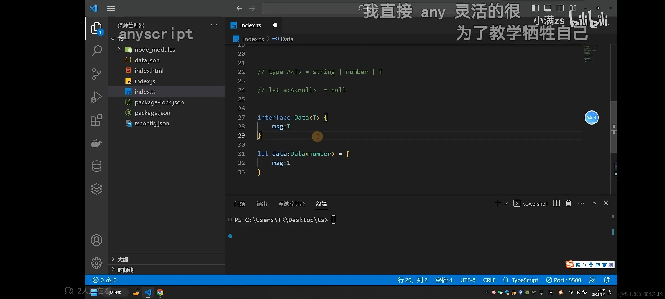Click the Accounts icon
Viewport: 665px width, 299px height.
[x=96, y=240]
